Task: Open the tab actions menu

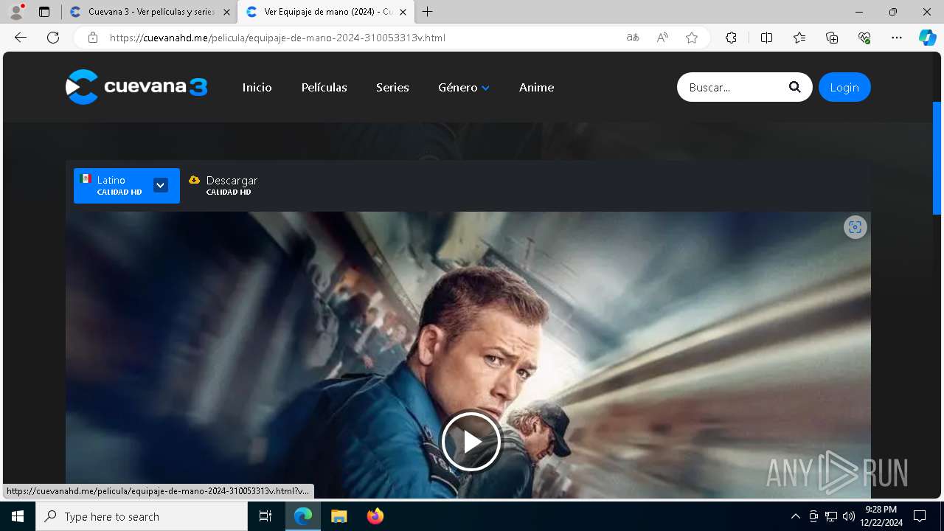Action: point(44,12)
